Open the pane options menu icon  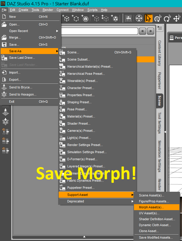[160, 28]
